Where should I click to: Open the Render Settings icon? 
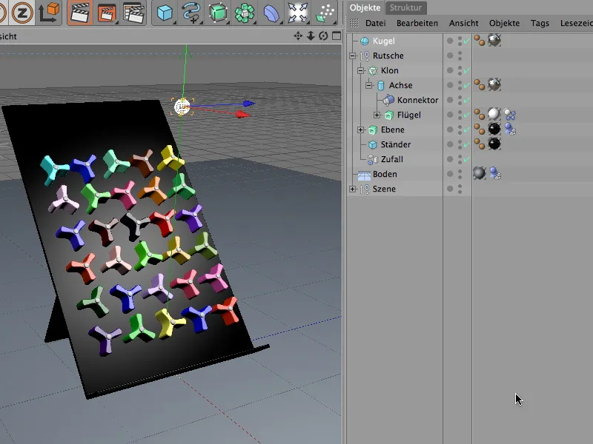point(133,13)
